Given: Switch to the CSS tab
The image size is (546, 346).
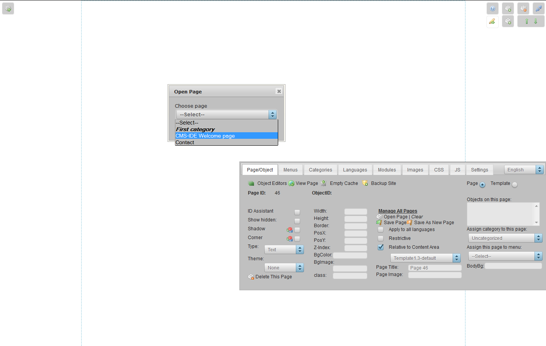Looking at the screenshot, I should (x=439, y=170).
